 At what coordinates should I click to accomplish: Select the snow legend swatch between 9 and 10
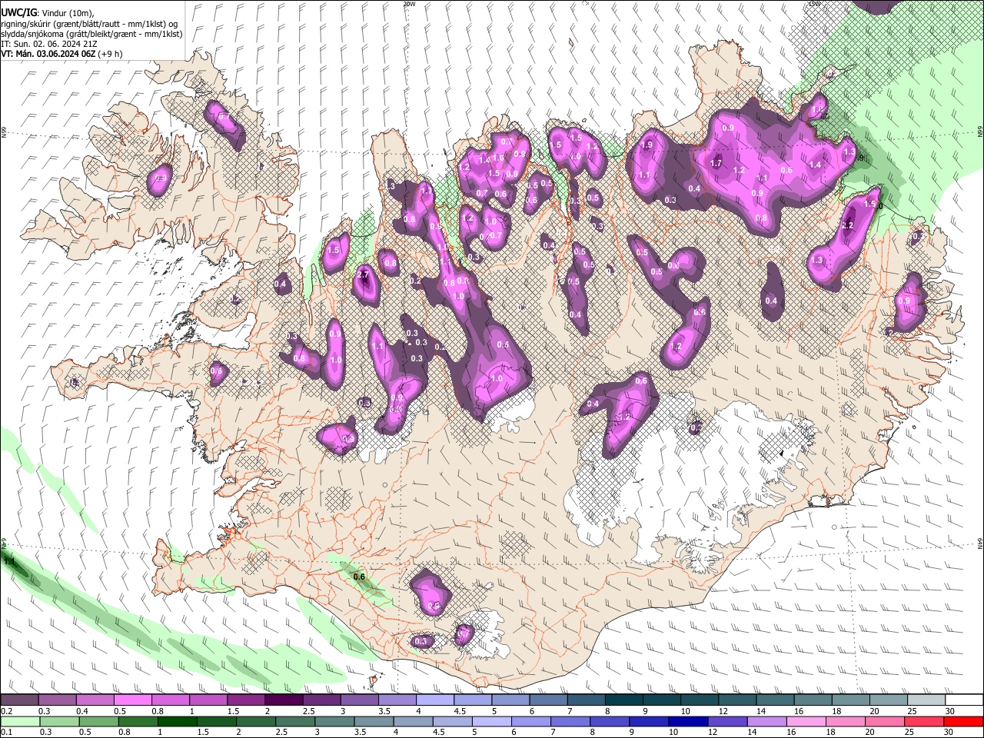662,700
